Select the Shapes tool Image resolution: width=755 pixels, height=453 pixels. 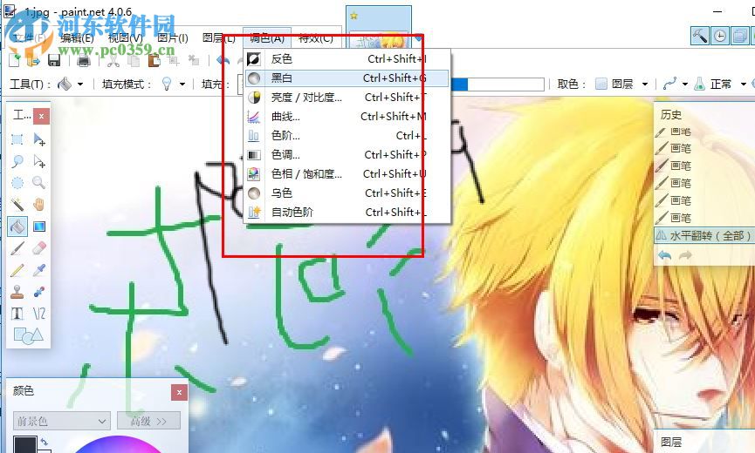[x=29, y=335]
